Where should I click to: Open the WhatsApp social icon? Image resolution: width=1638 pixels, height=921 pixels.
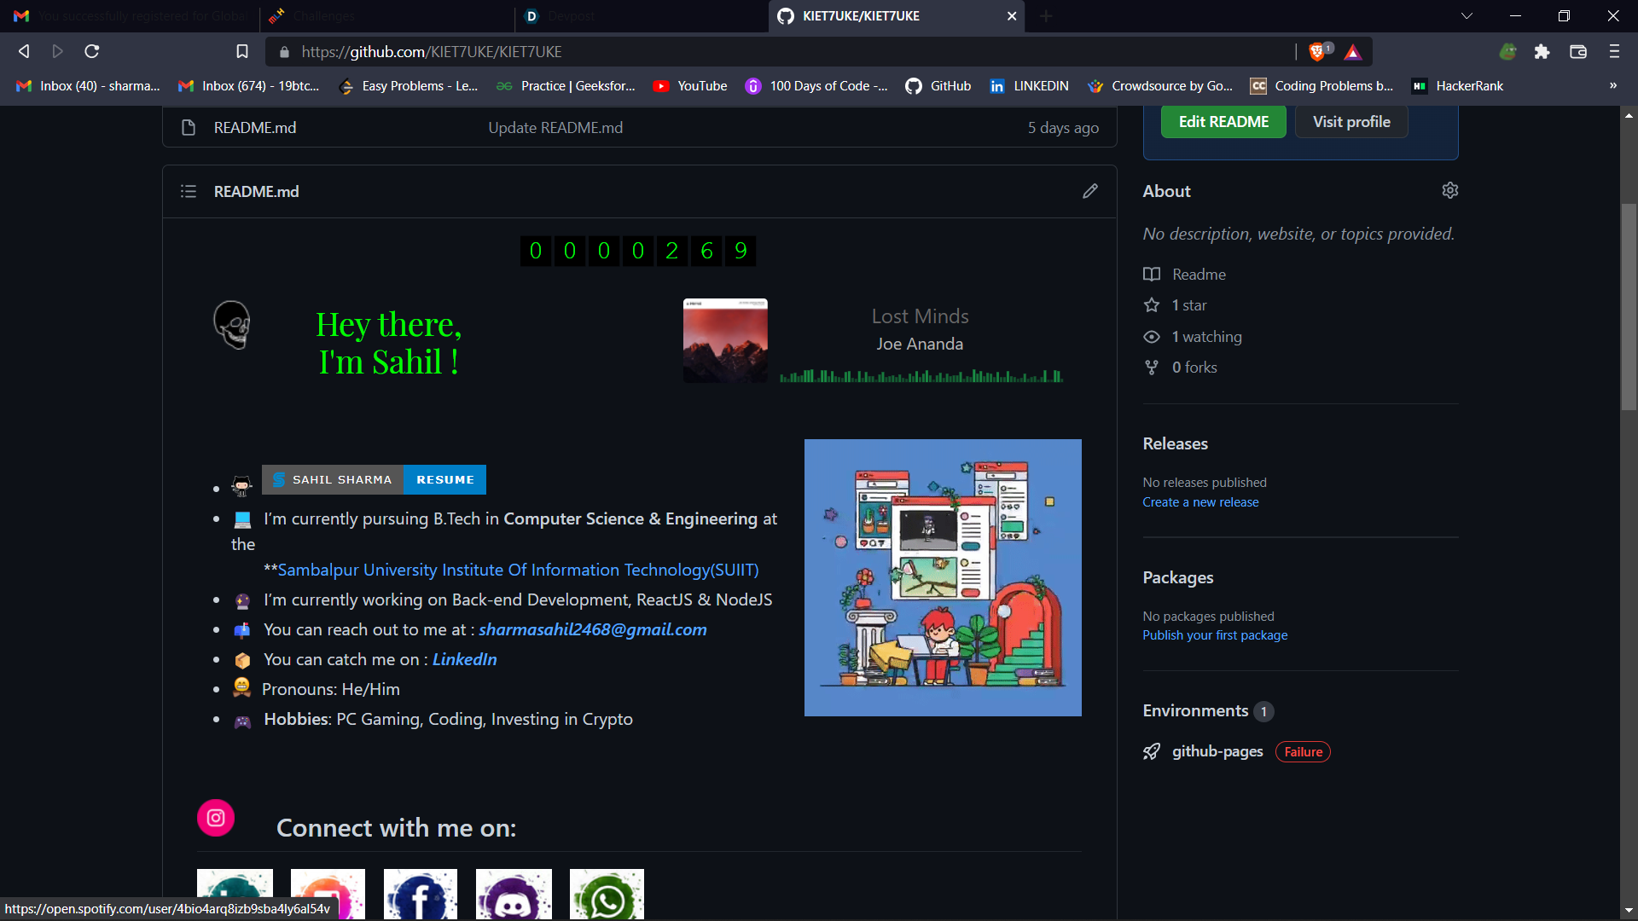click(x=607, y=895)
